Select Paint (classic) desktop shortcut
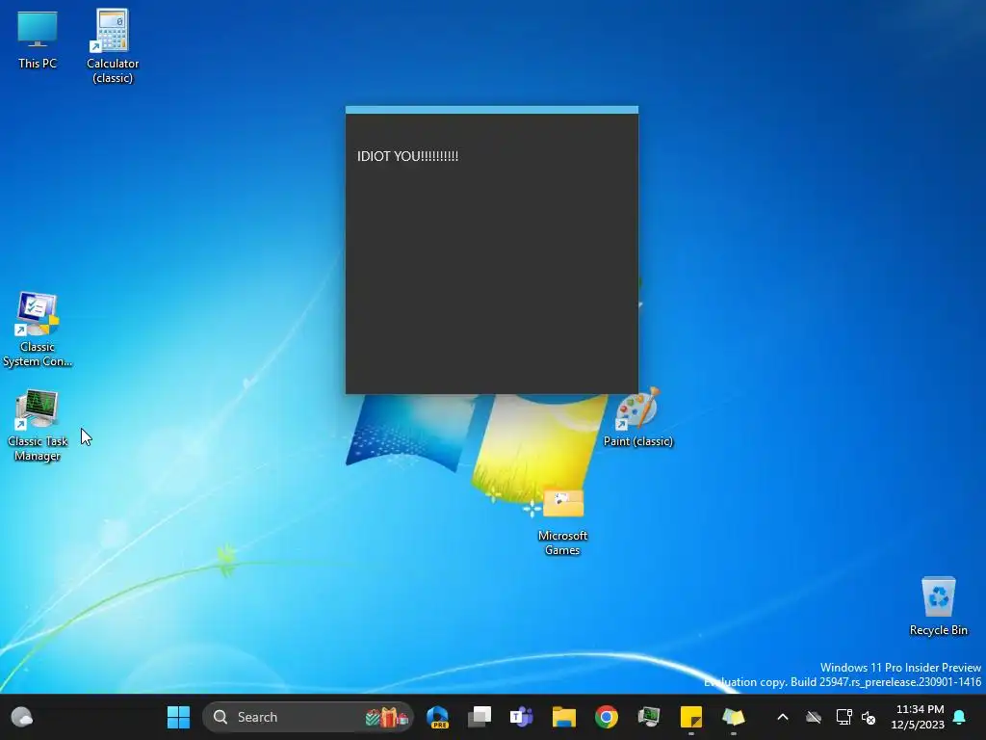Viewport: 986px width, 740px height. (x=637, y=417)
